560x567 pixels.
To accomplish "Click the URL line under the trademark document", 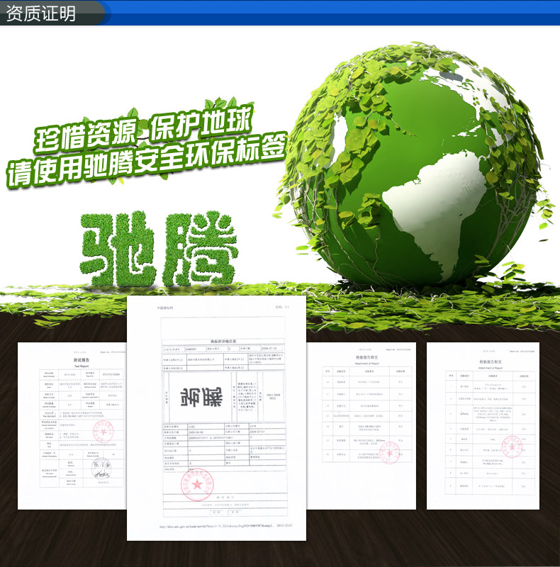I will (x=217, y=526).
